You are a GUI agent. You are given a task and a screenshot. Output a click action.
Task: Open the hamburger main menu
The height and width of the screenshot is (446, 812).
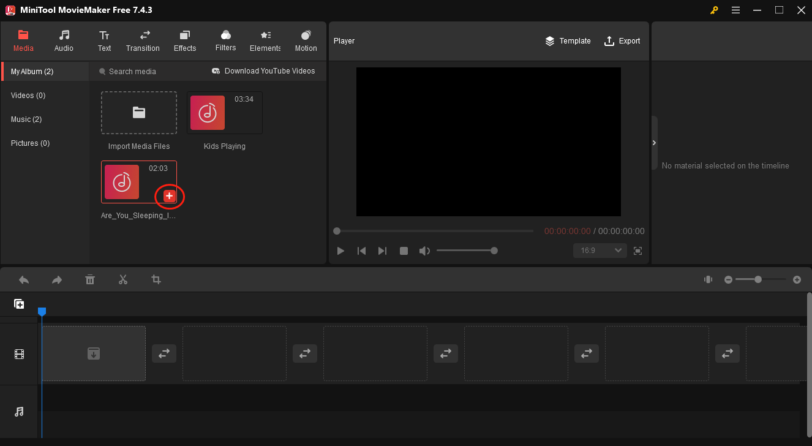point(735,10)
